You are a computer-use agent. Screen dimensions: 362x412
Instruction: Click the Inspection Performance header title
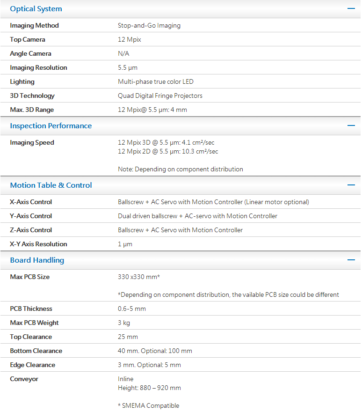(x=51, y=126)
